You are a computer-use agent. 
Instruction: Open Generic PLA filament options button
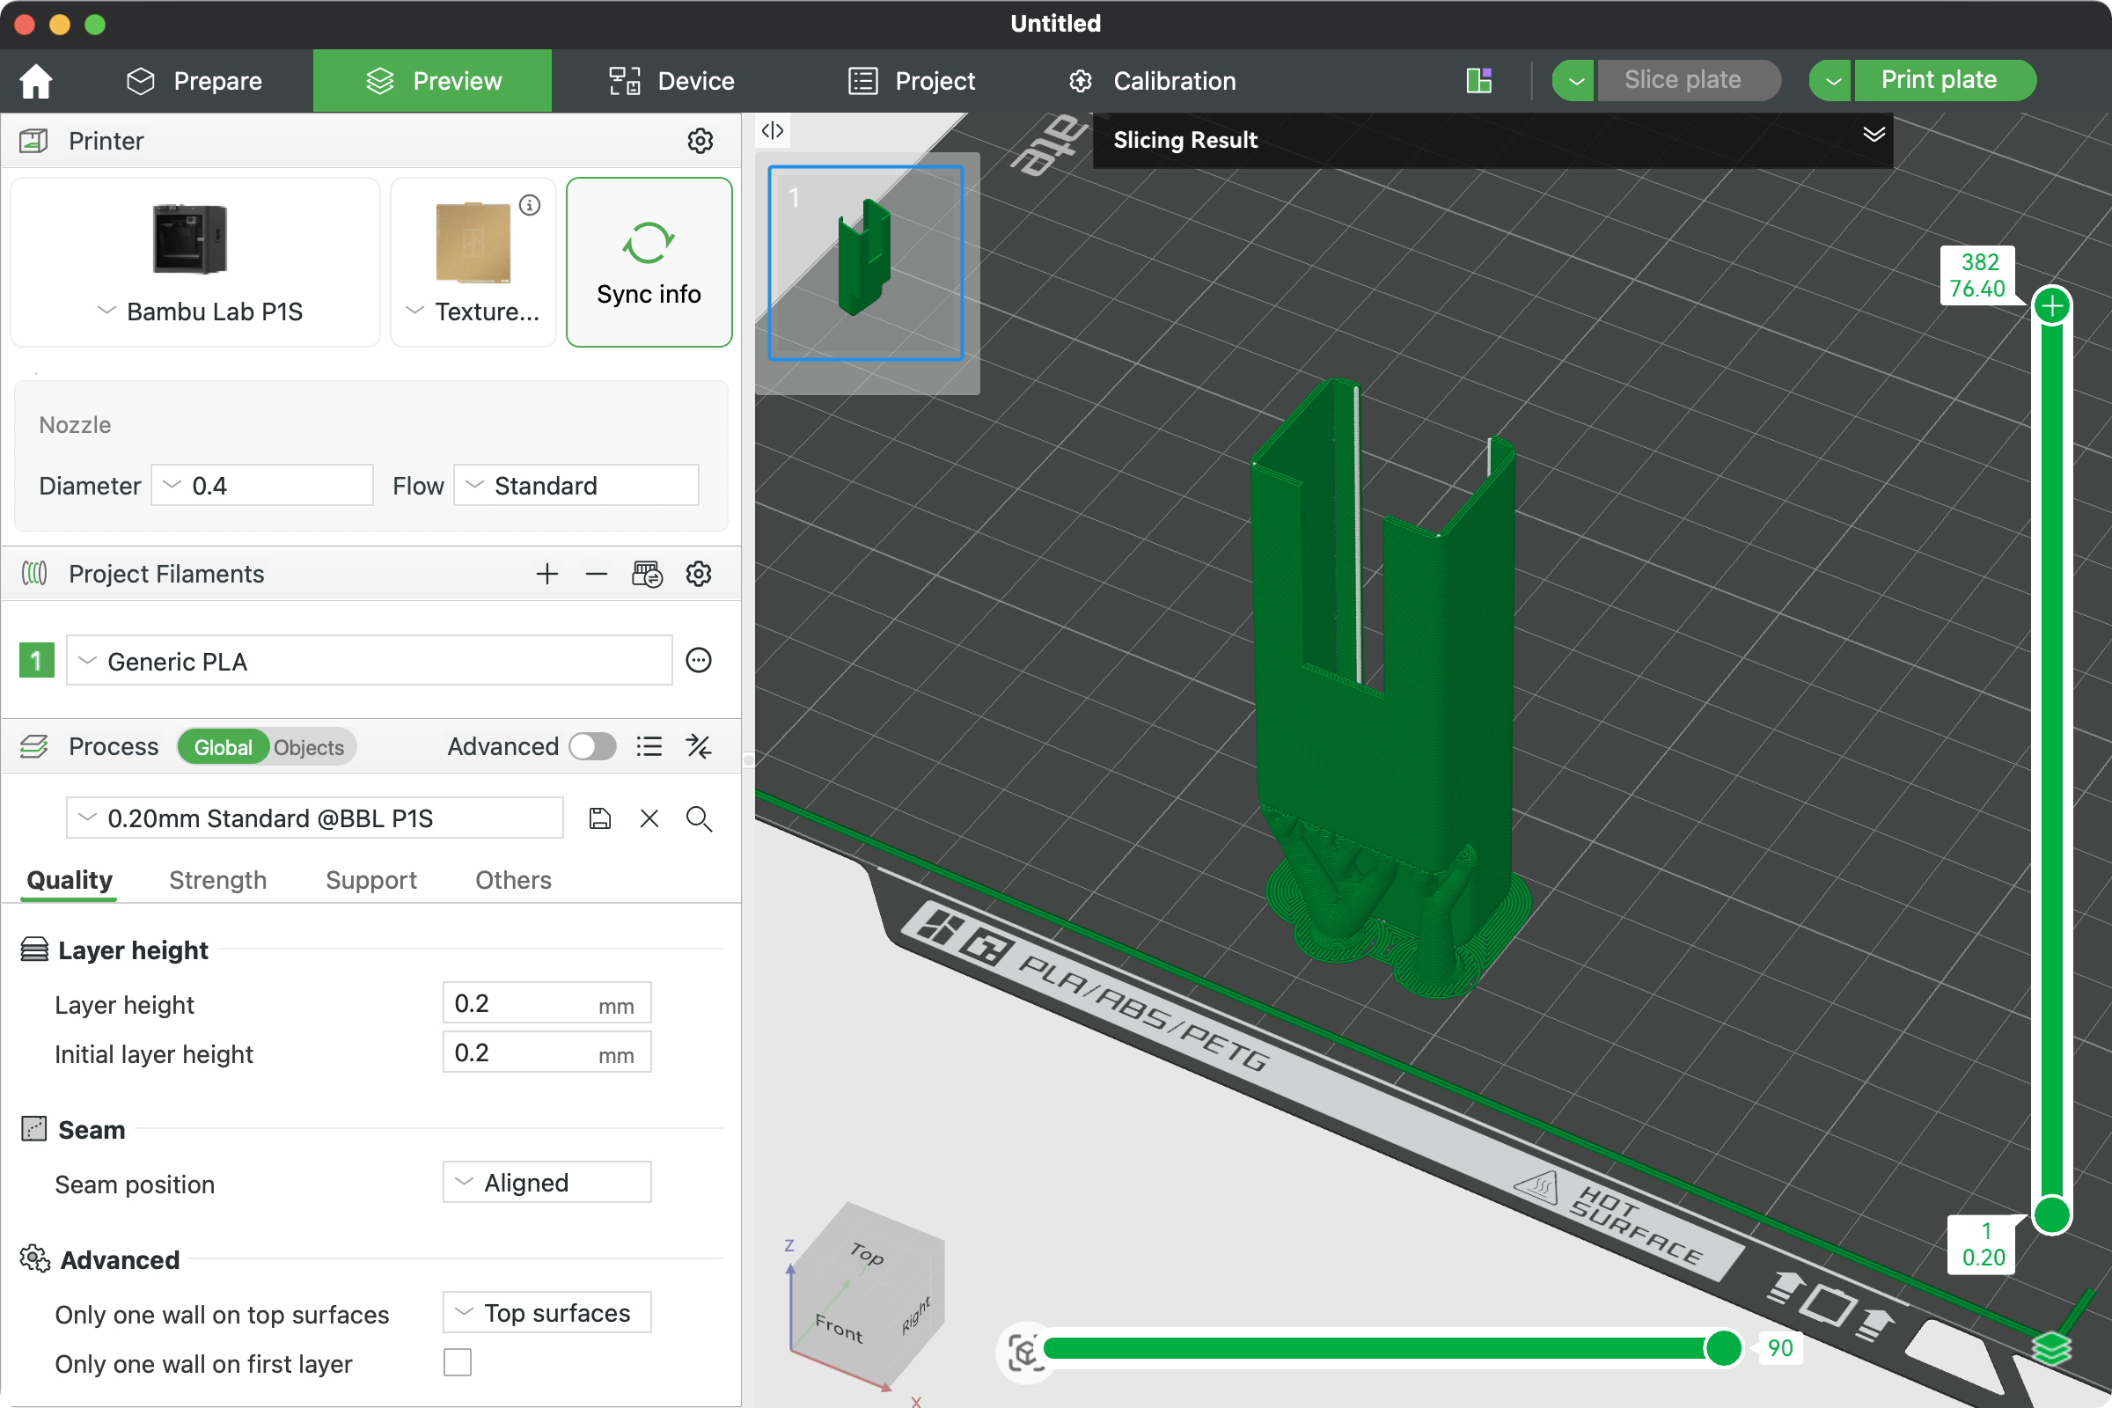coord(699,661)
